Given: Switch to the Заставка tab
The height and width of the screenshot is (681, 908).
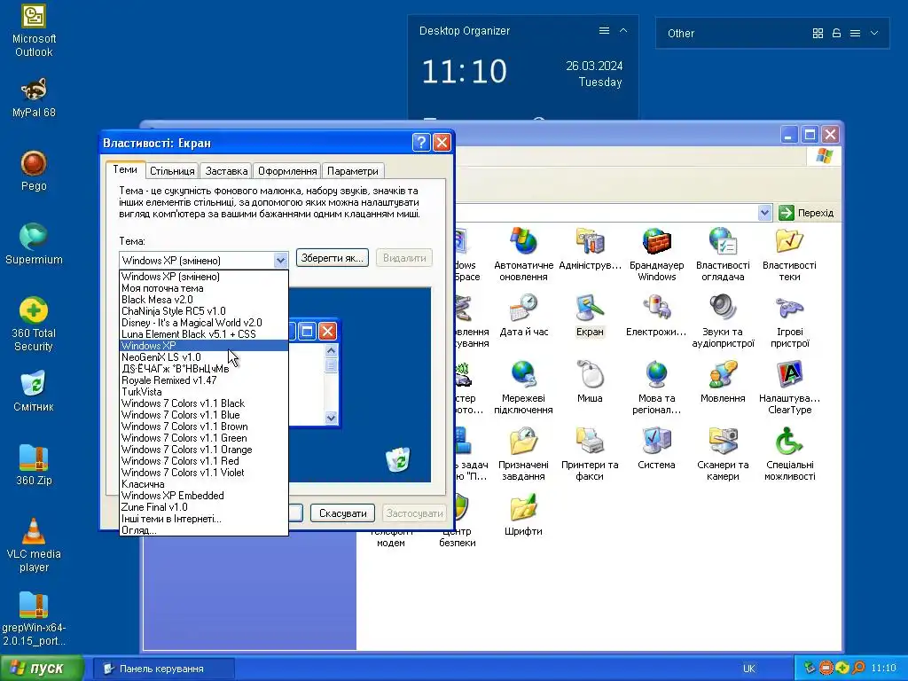Looking at the screenshot, I should 226,171.
